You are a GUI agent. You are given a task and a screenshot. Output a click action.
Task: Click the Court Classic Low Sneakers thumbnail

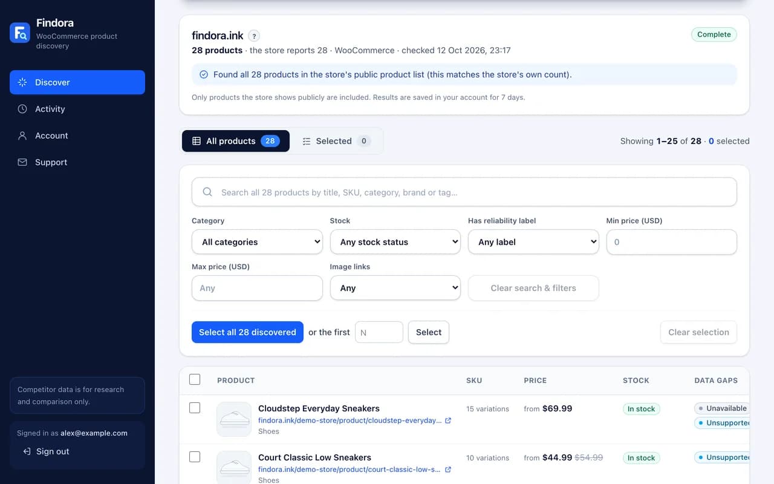pyautogui.click(x=234, y=468)
